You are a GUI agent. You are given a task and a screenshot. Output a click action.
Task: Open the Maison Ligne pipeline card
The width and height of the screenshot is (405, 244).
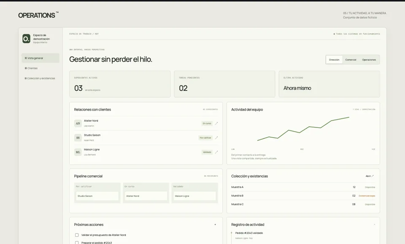coord(194,196)
